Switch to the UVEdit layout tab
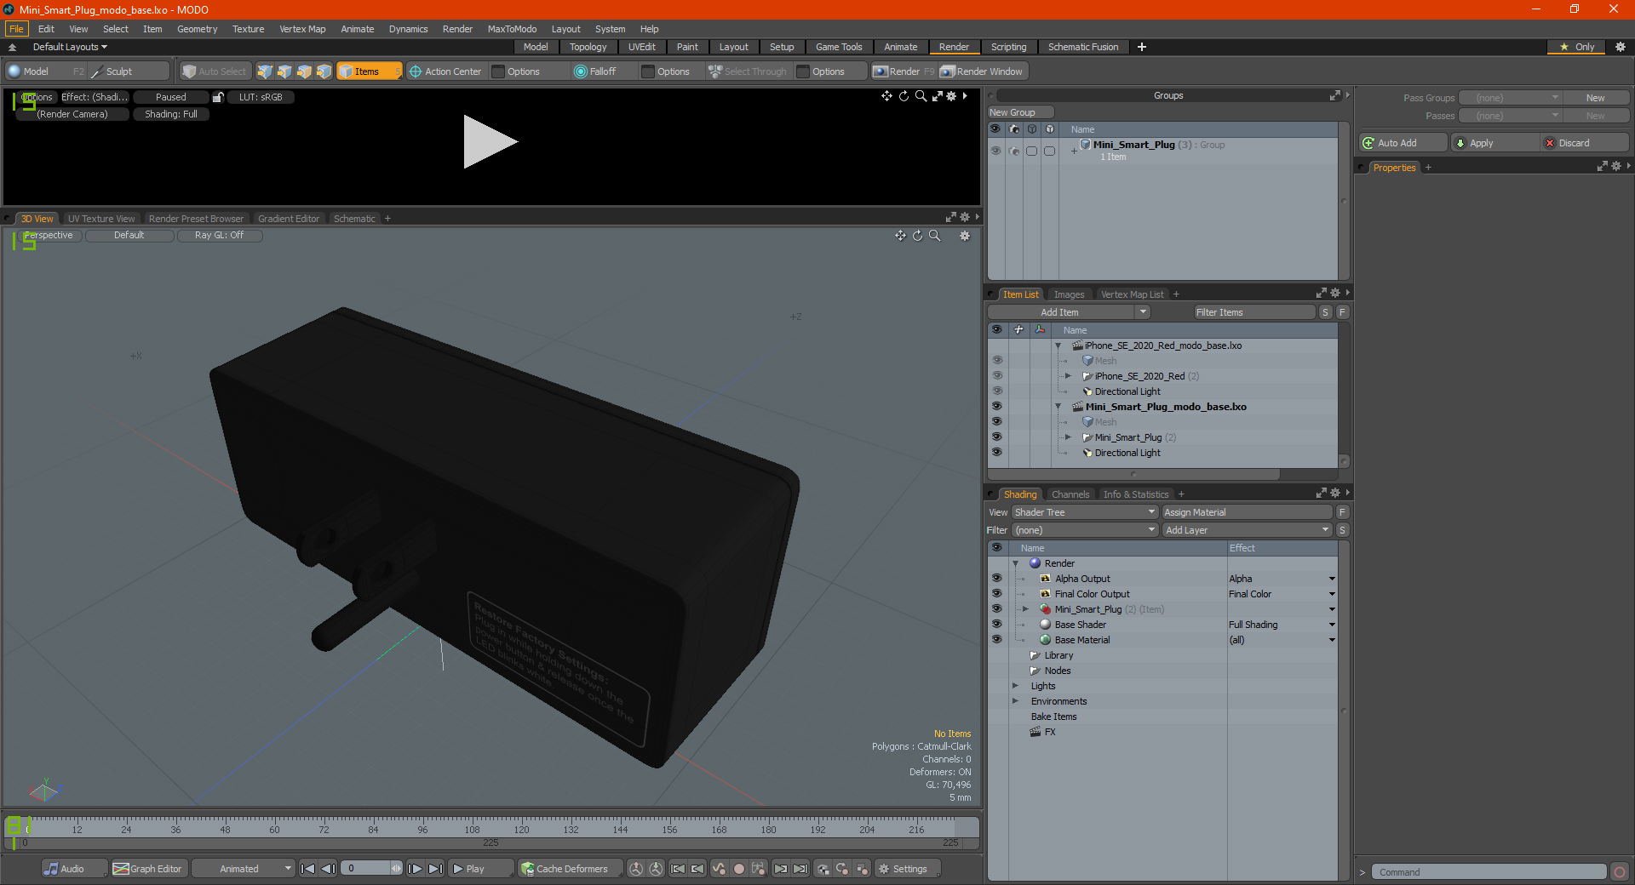The image size is (1635, 885). pyautogui.click(x=642, y=47)
